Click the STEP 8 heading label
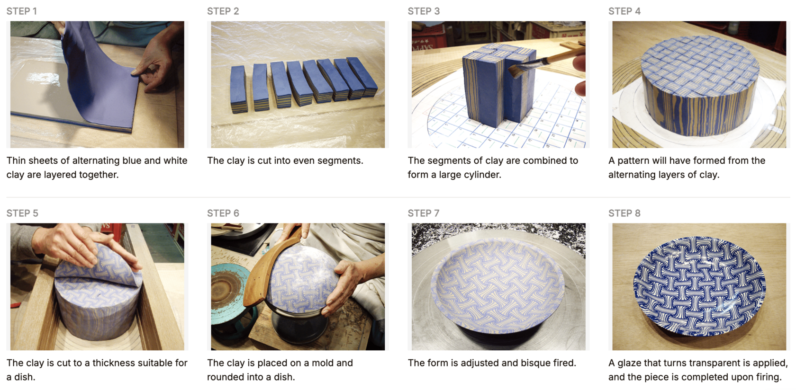 tap(624, 213)
